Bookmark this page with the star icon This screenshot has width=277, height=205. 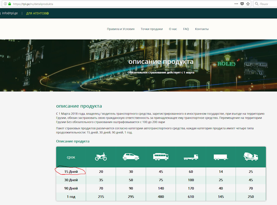(x=248, y=4)
